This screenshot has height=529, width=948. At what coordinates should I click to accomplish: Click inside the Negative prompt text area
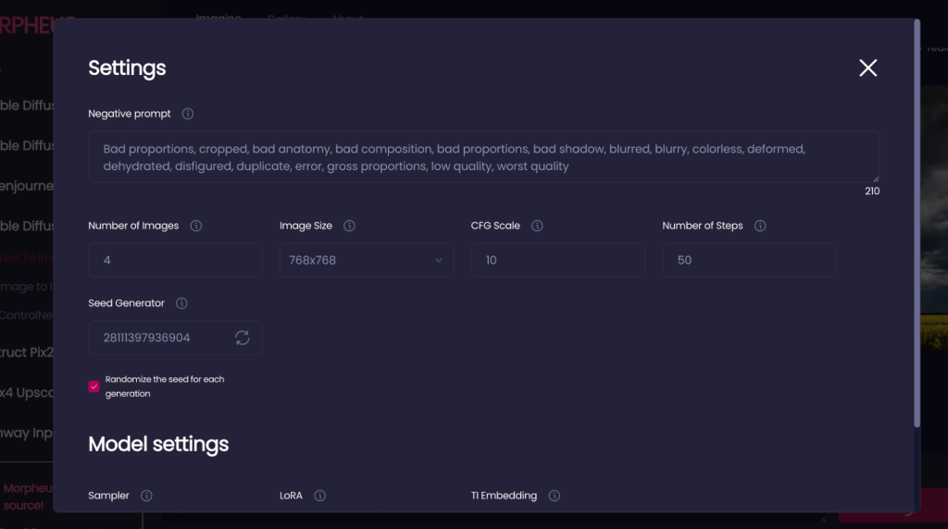(x=483, y=157)
